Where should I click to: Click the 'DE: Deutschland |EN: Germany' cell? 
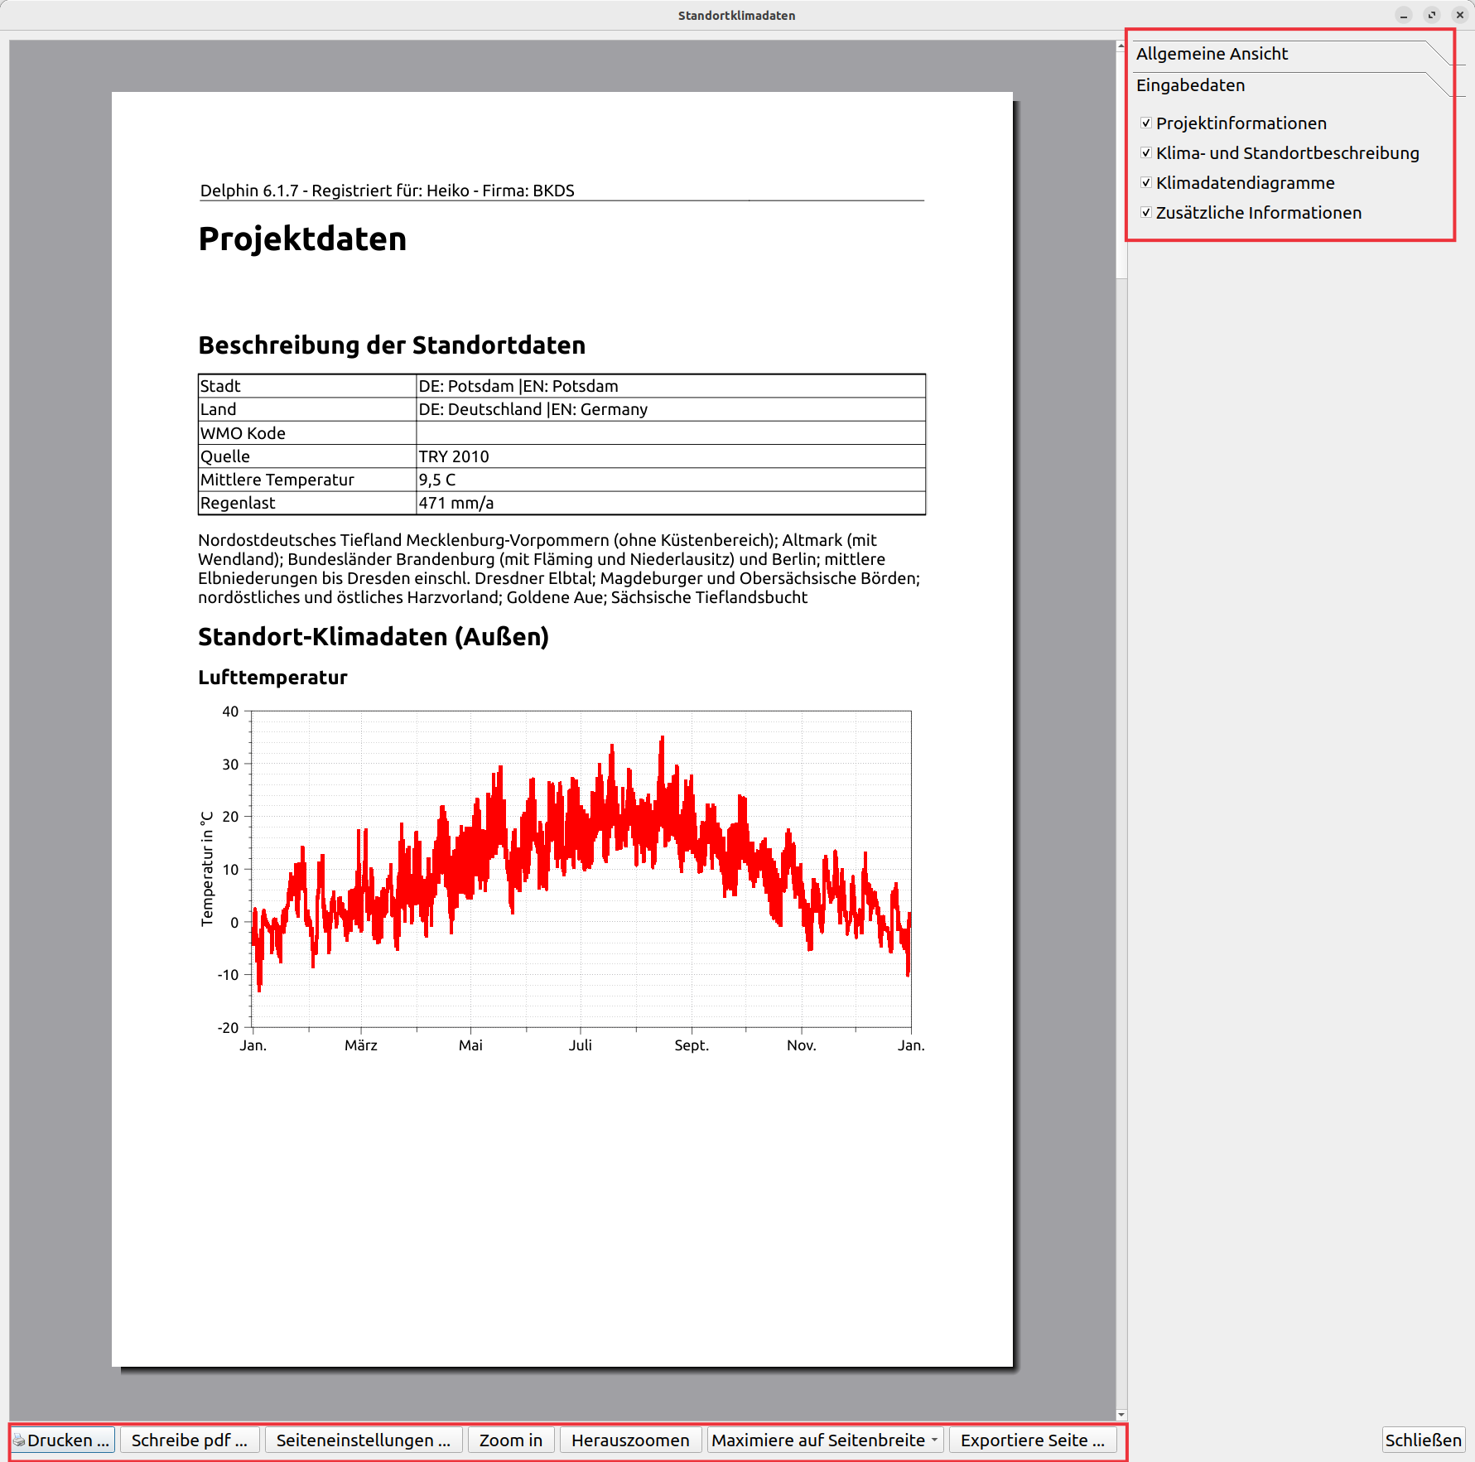(x=671, y=409)
